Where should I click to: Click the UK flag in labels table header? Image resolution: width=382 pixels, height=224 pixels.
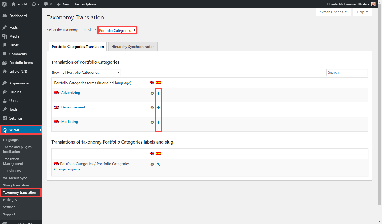click(x=152, y=154)
